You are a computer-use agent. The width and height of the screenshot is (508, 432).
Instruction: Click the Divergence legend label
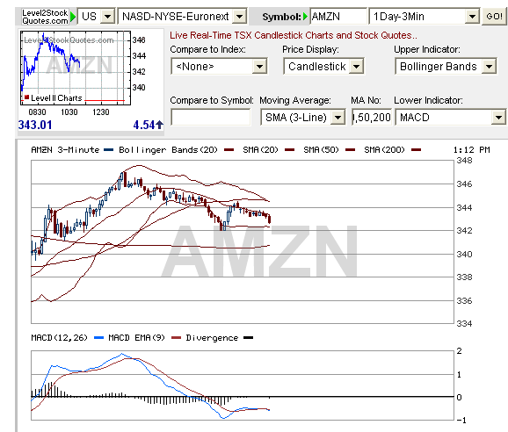[x=212, y=338]
